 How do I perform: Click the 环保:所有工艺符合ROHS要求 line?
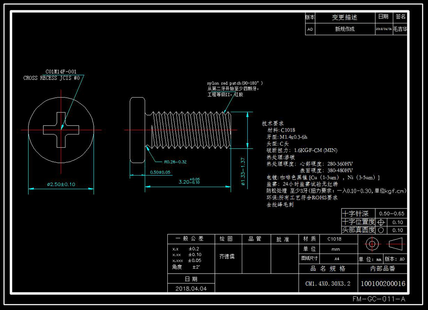coord(302,197)
